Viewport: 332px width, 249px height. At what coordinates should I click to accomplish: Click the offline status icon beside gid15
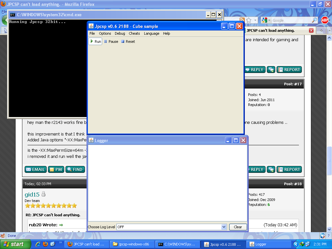pyautogui.click(x=43, y=194)
